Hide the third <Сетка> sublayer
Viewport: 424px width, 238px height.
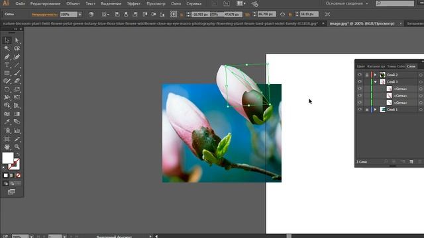coord(359,102)
